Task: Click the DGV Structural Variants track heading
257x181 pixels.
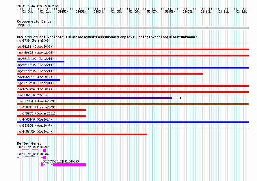Action: point(107,37)
